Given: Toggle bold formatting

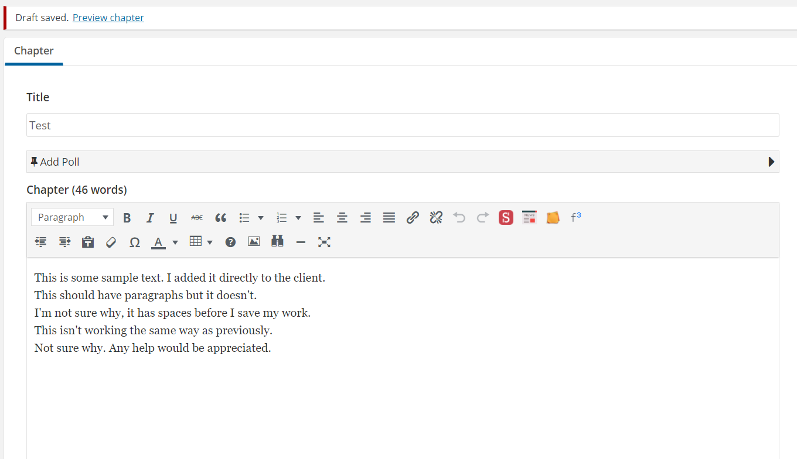Looking at the screenshot, I should (x=127, y=218).
